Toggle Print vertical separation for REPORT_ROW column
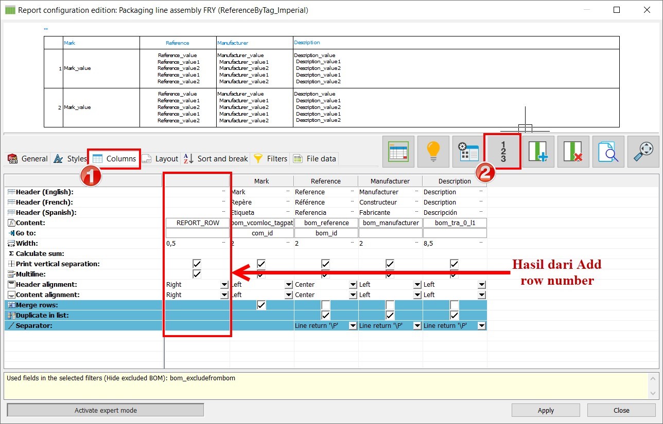The image size is (663, 424). point(197,264)
